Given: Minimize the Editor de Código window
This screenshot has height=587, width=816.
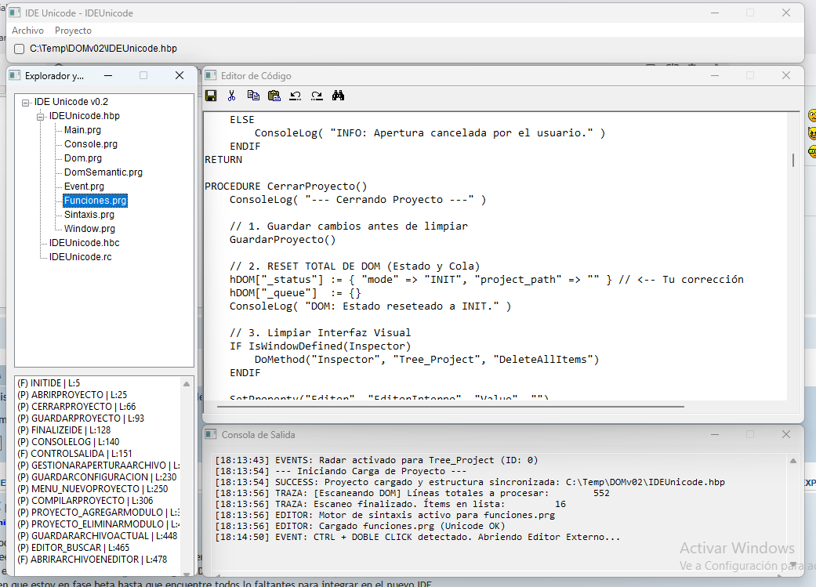Looking at the screenshot, I should coord(715,76).
